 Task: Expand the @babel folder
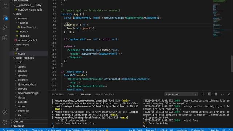pos(22,71)
